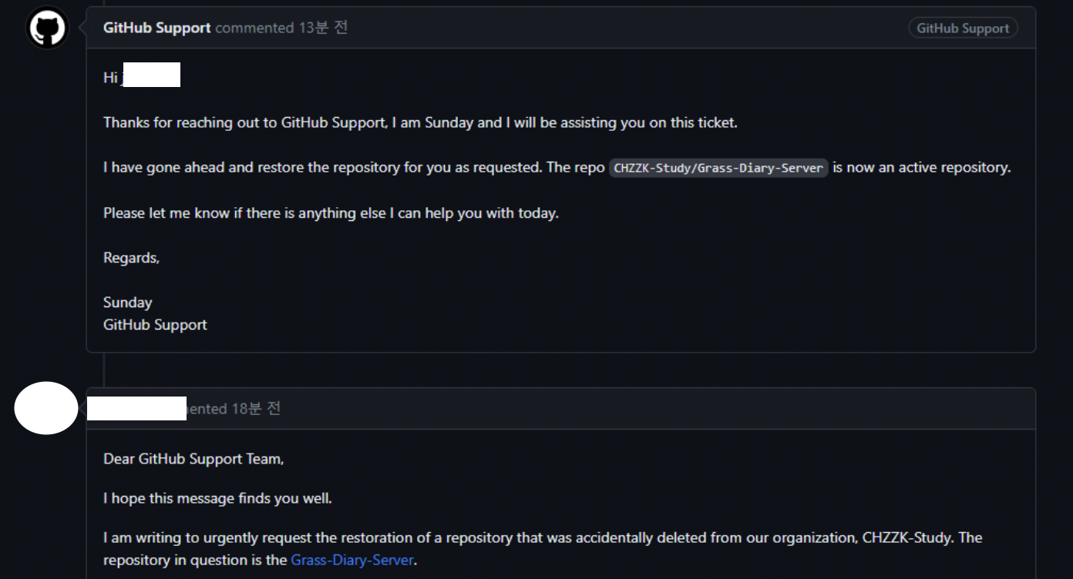1073x579 pixels.
Task: Click the GitHub Support signature line below Sunday
Action: click(155, 325)
